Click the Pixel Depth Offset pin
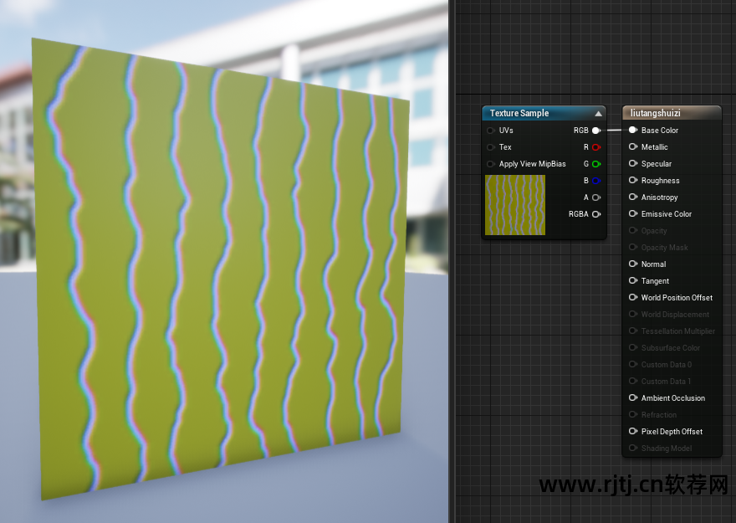This screenshot has width=736, height=523. (x=633, y=431)
